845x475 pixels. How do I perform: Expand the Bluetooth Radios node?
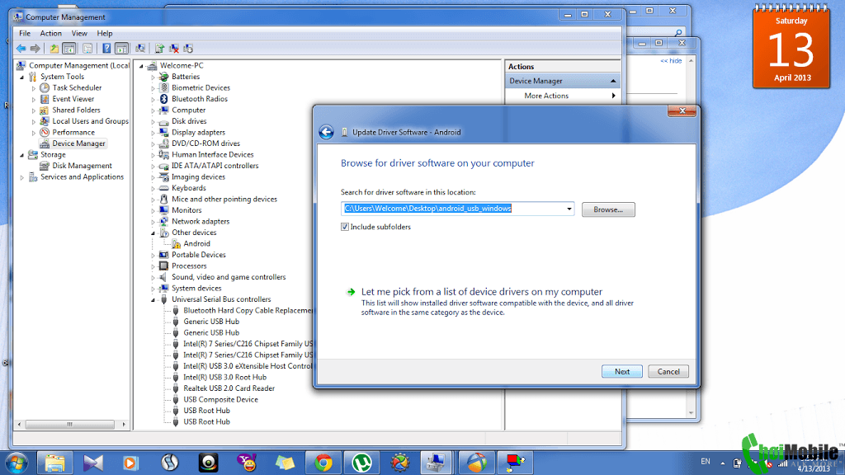(153, 99)
